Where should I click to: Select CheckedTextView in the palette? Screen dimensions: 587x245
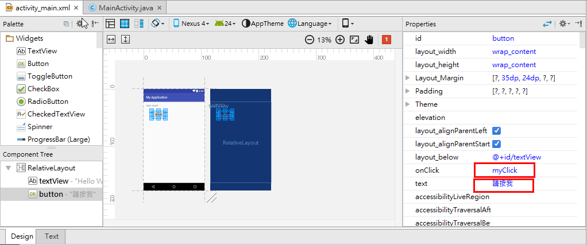[x=51, y=114]
